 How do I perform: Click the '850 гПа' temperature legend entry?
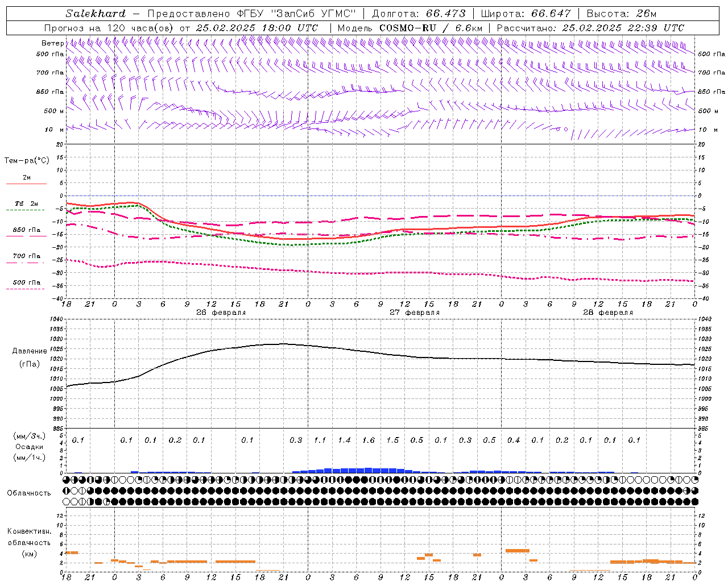coord(27,230)
